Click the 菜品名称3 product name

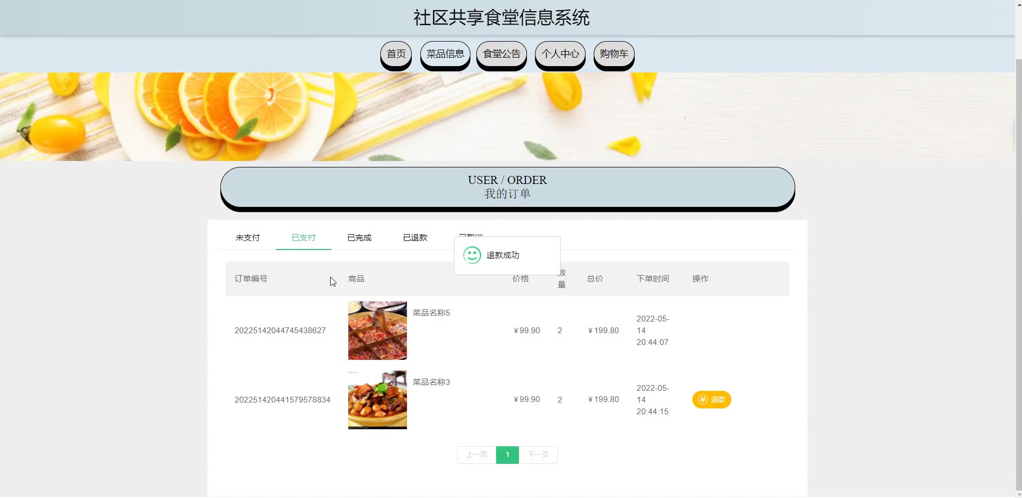click(431, 382)
